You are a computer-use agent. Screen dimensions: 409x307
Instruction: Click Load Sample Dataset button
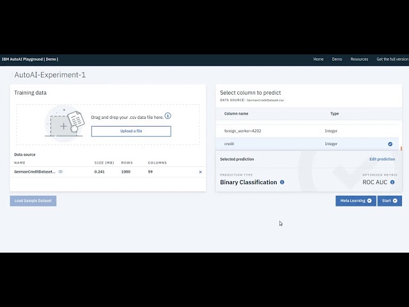click(x=33, y=201)
